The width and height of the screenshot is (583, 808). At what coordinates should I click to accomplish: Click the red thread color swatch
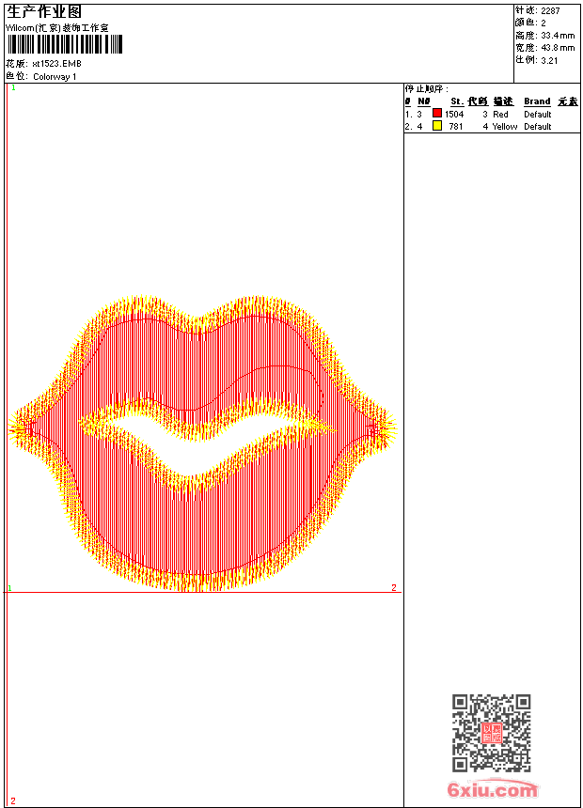click(437, 114)
